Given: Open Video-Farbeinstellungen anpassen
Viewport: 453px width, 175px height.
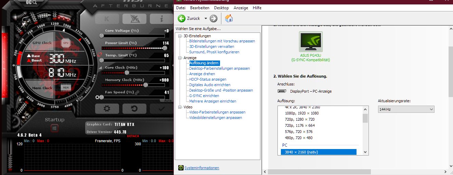Looking at the screenshot, I should [x=217, y=112].
